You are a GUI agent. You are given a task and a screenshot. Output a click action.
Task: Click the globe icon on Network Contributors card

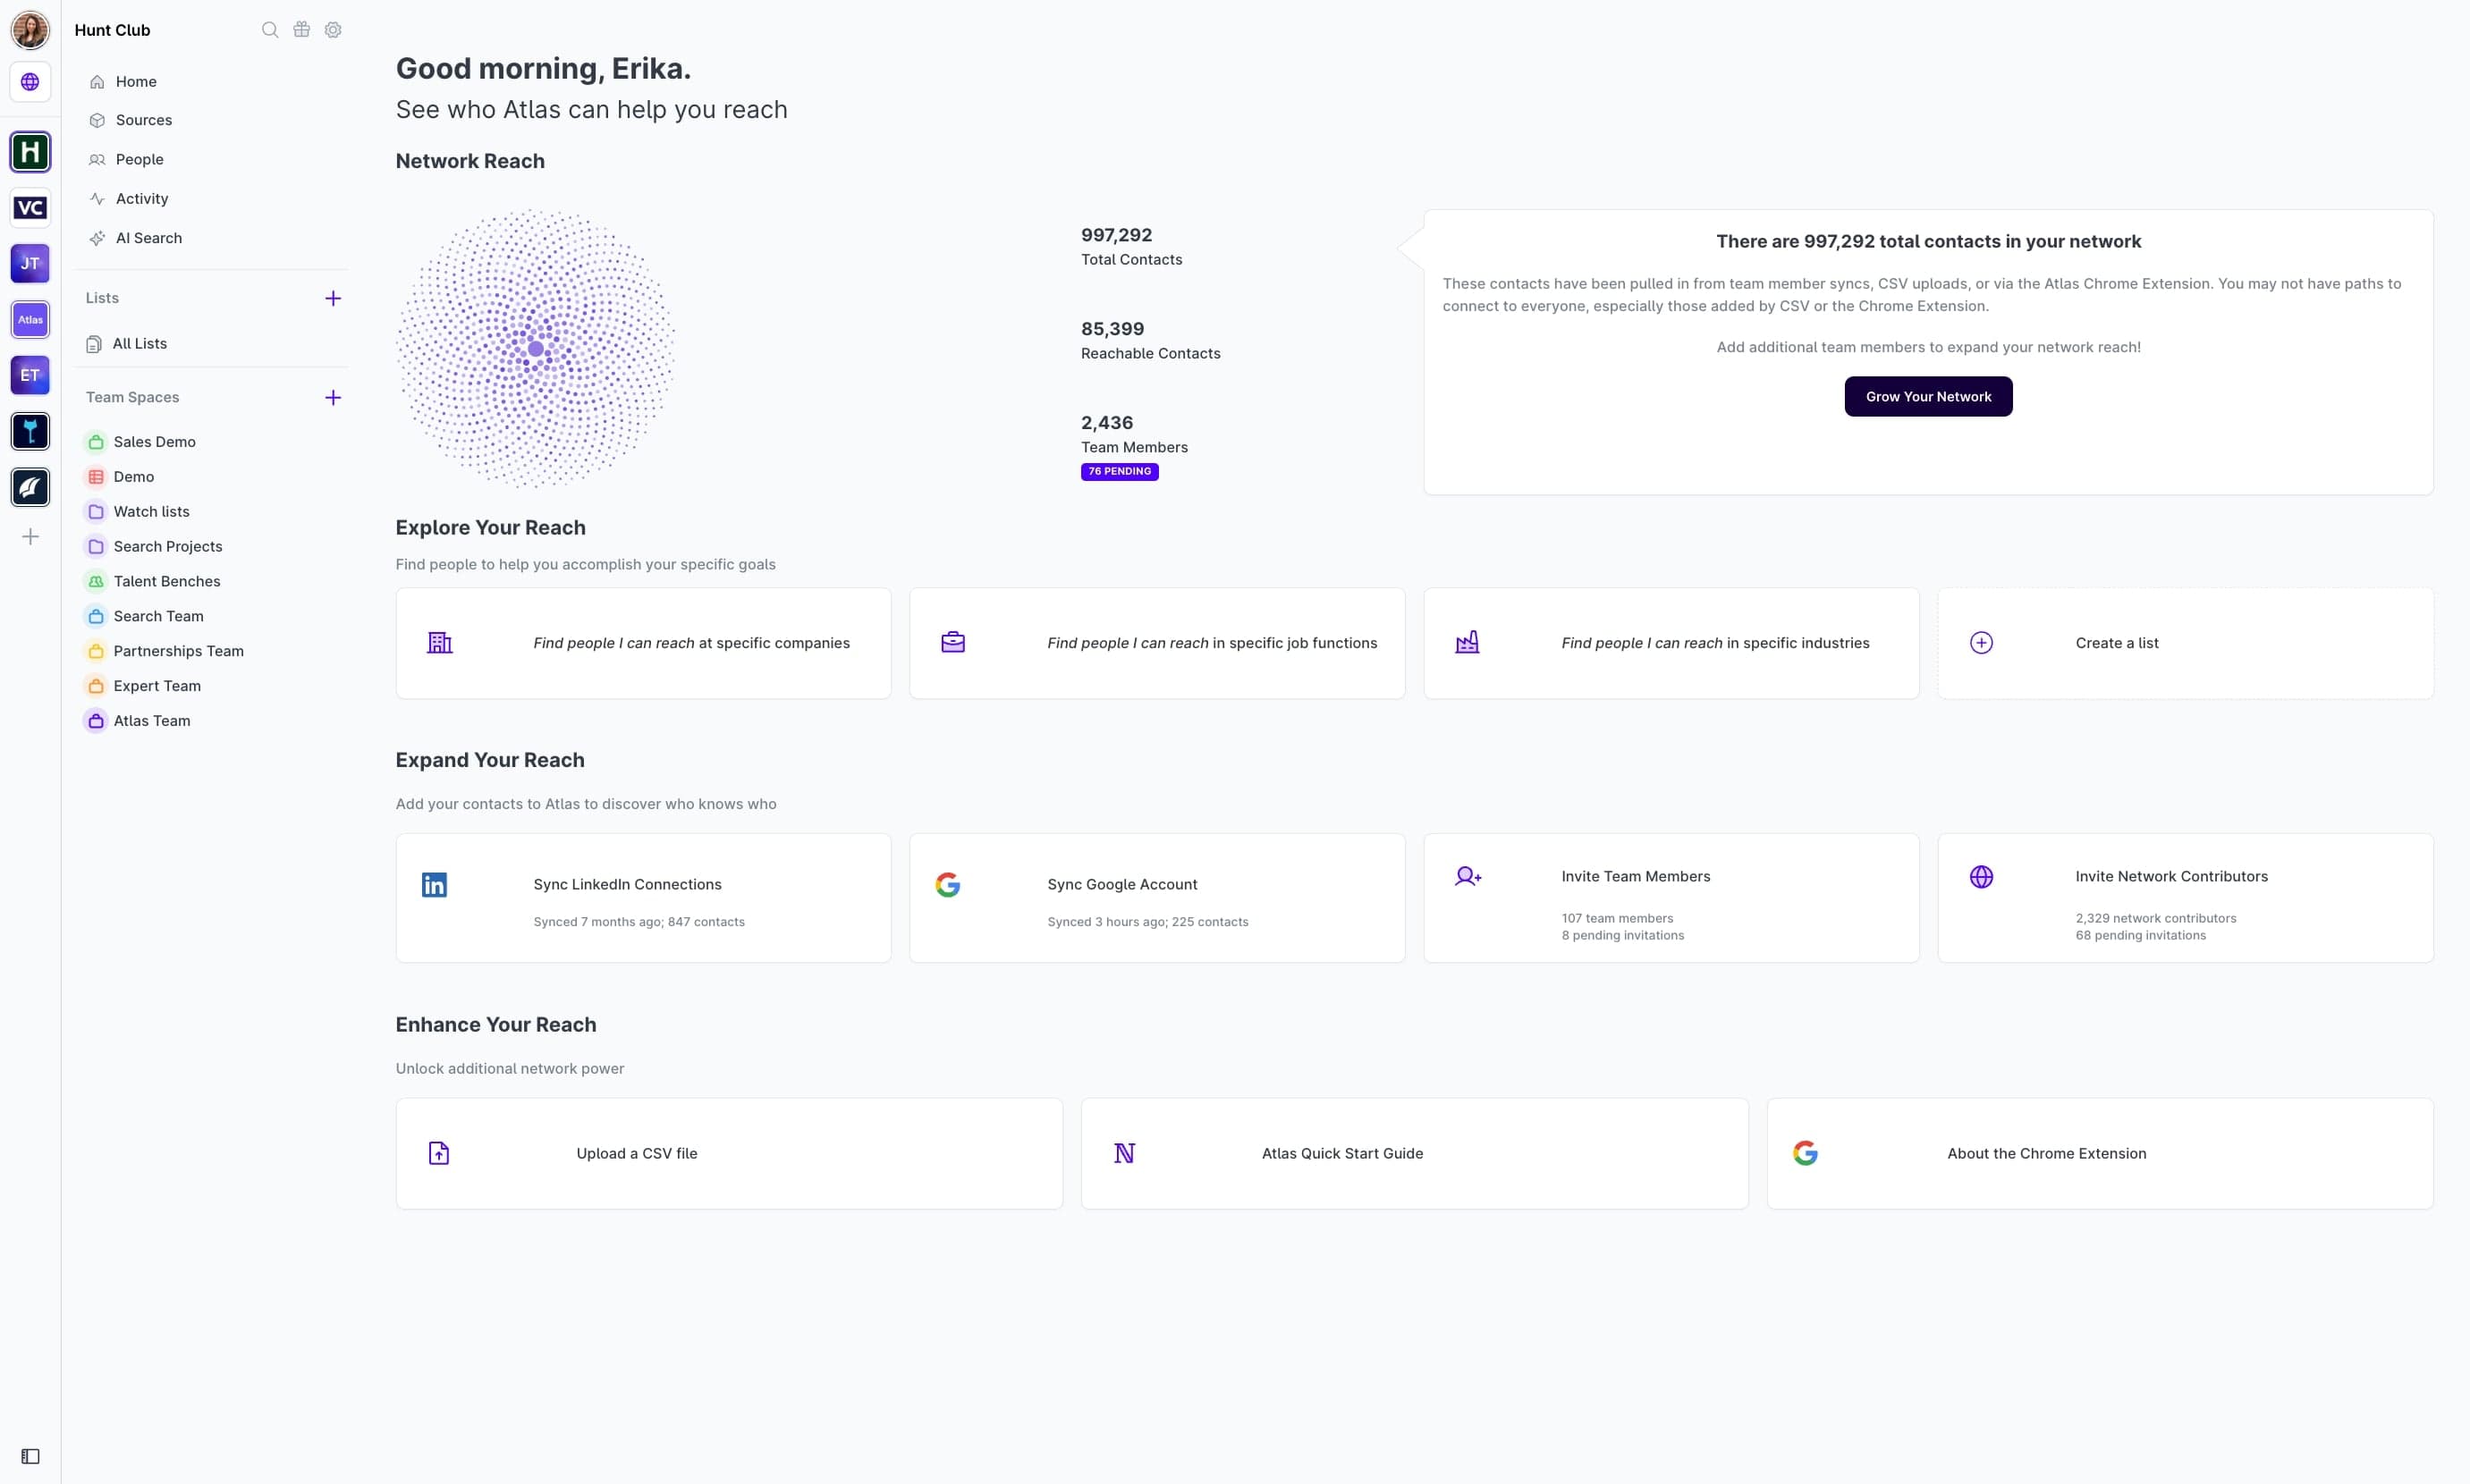point(1981,877)
